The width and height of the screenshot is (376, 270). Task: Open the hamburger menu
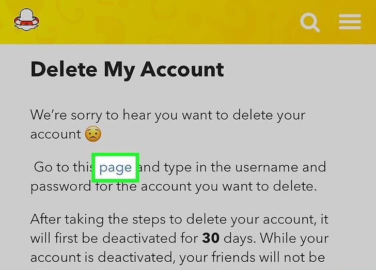(350, 22)
